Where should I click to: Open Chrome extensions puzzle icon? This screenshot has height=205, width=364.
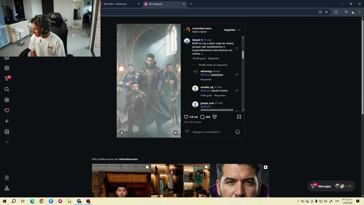pyautogui.click(x=336, y=12)
